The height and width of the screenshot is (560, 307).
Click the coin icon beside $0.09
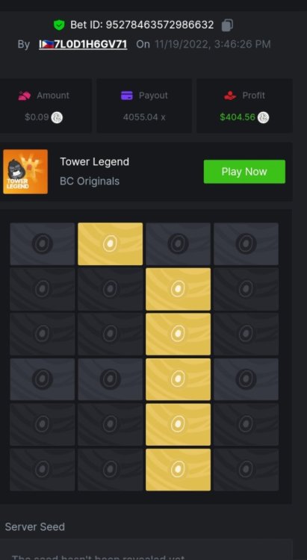pos(57,117)
